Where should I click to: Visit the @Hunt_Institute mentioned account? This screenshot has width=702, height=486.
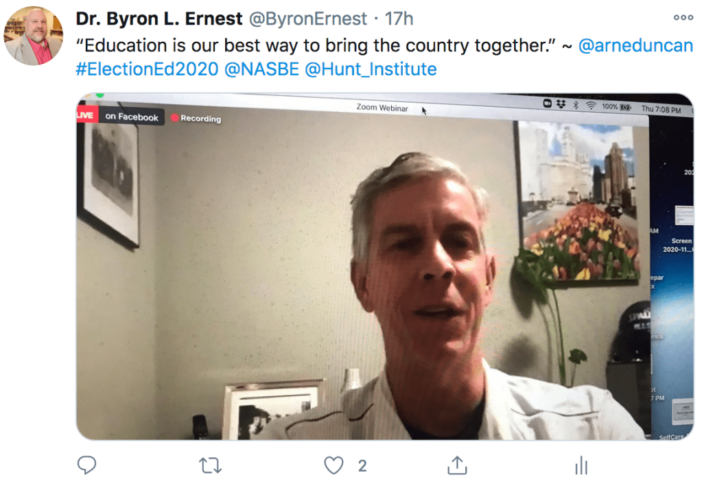pos(371,69)
